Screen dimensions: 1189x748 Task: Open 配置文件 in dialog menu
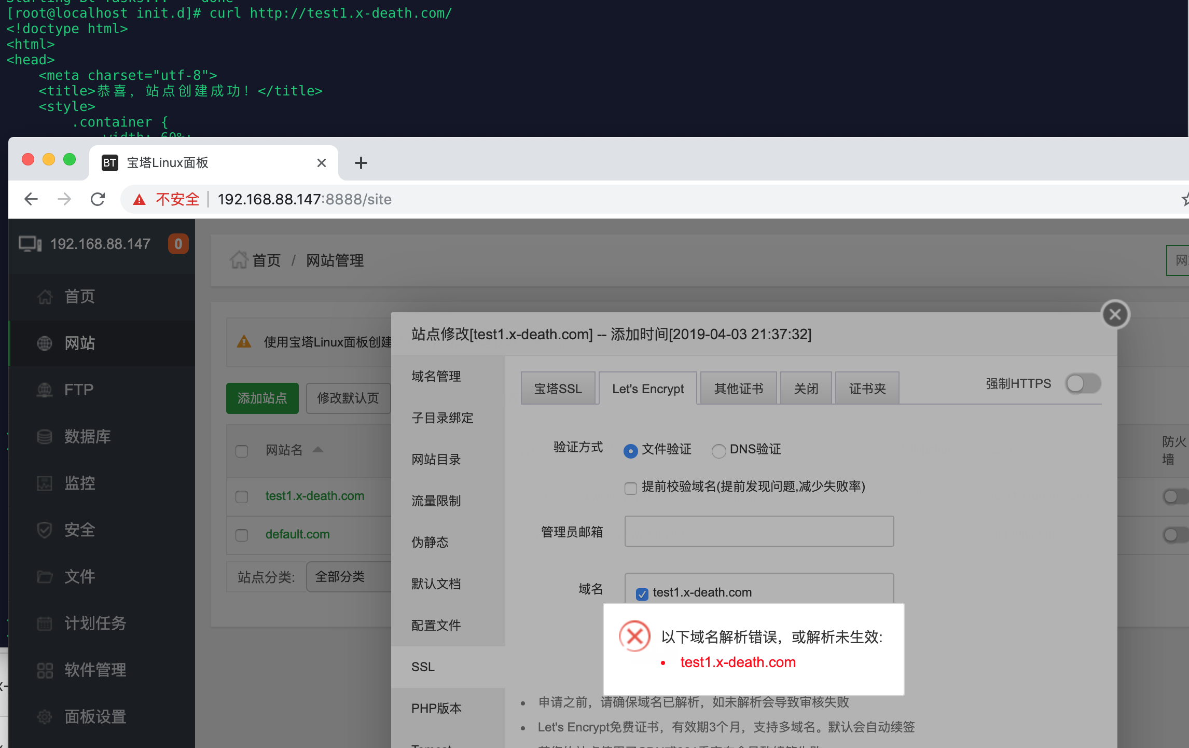[448, 625]
